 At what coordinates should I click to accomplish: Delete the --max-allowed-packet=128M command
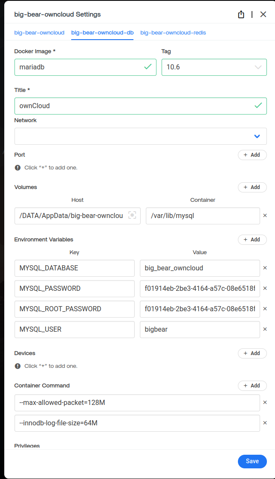pyautogui.click(x=265, y=402)
